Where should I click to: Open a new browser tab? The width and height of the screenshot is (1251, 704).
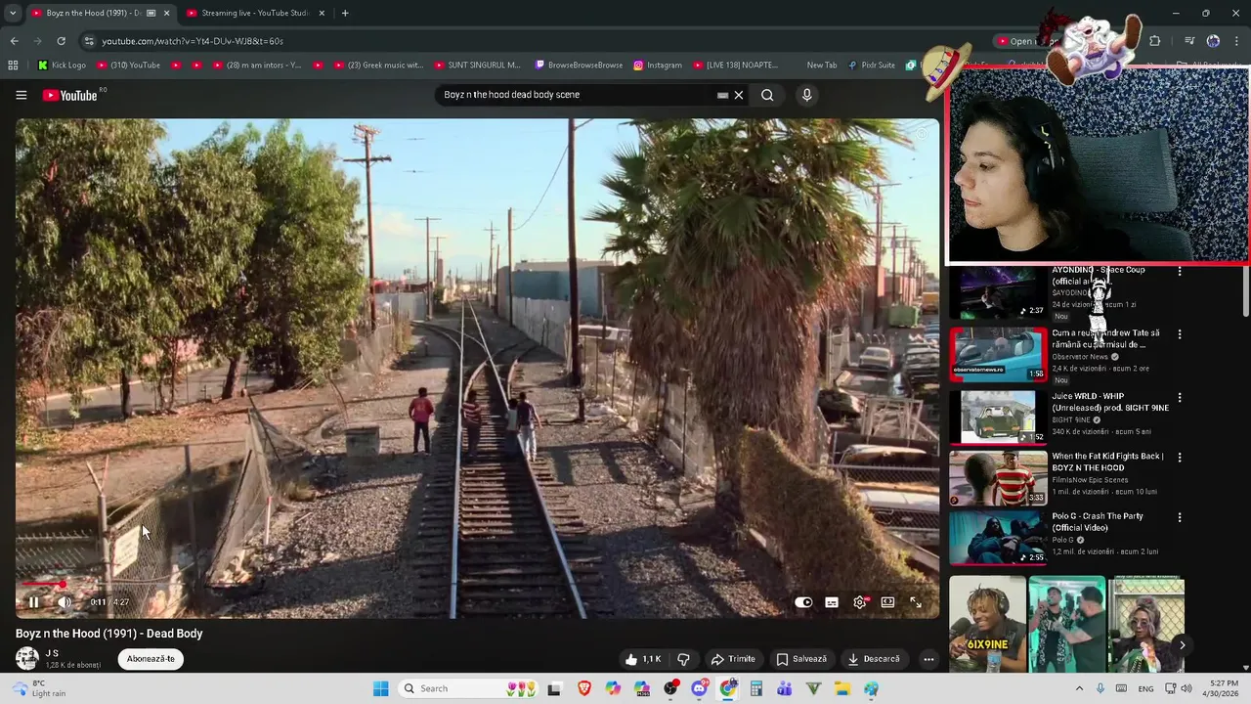pos(345,13)
